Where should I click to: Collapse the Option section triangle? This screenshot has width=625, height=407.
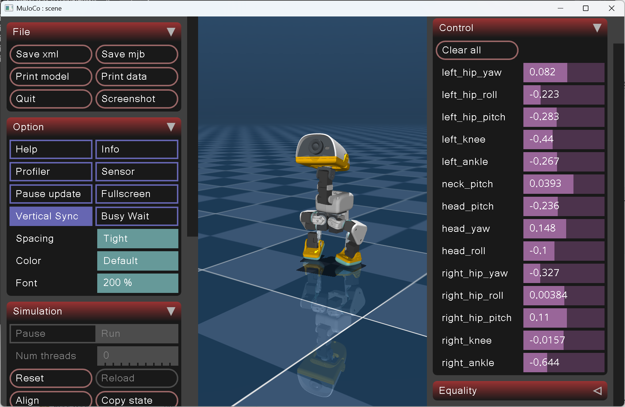click(171, 127)
